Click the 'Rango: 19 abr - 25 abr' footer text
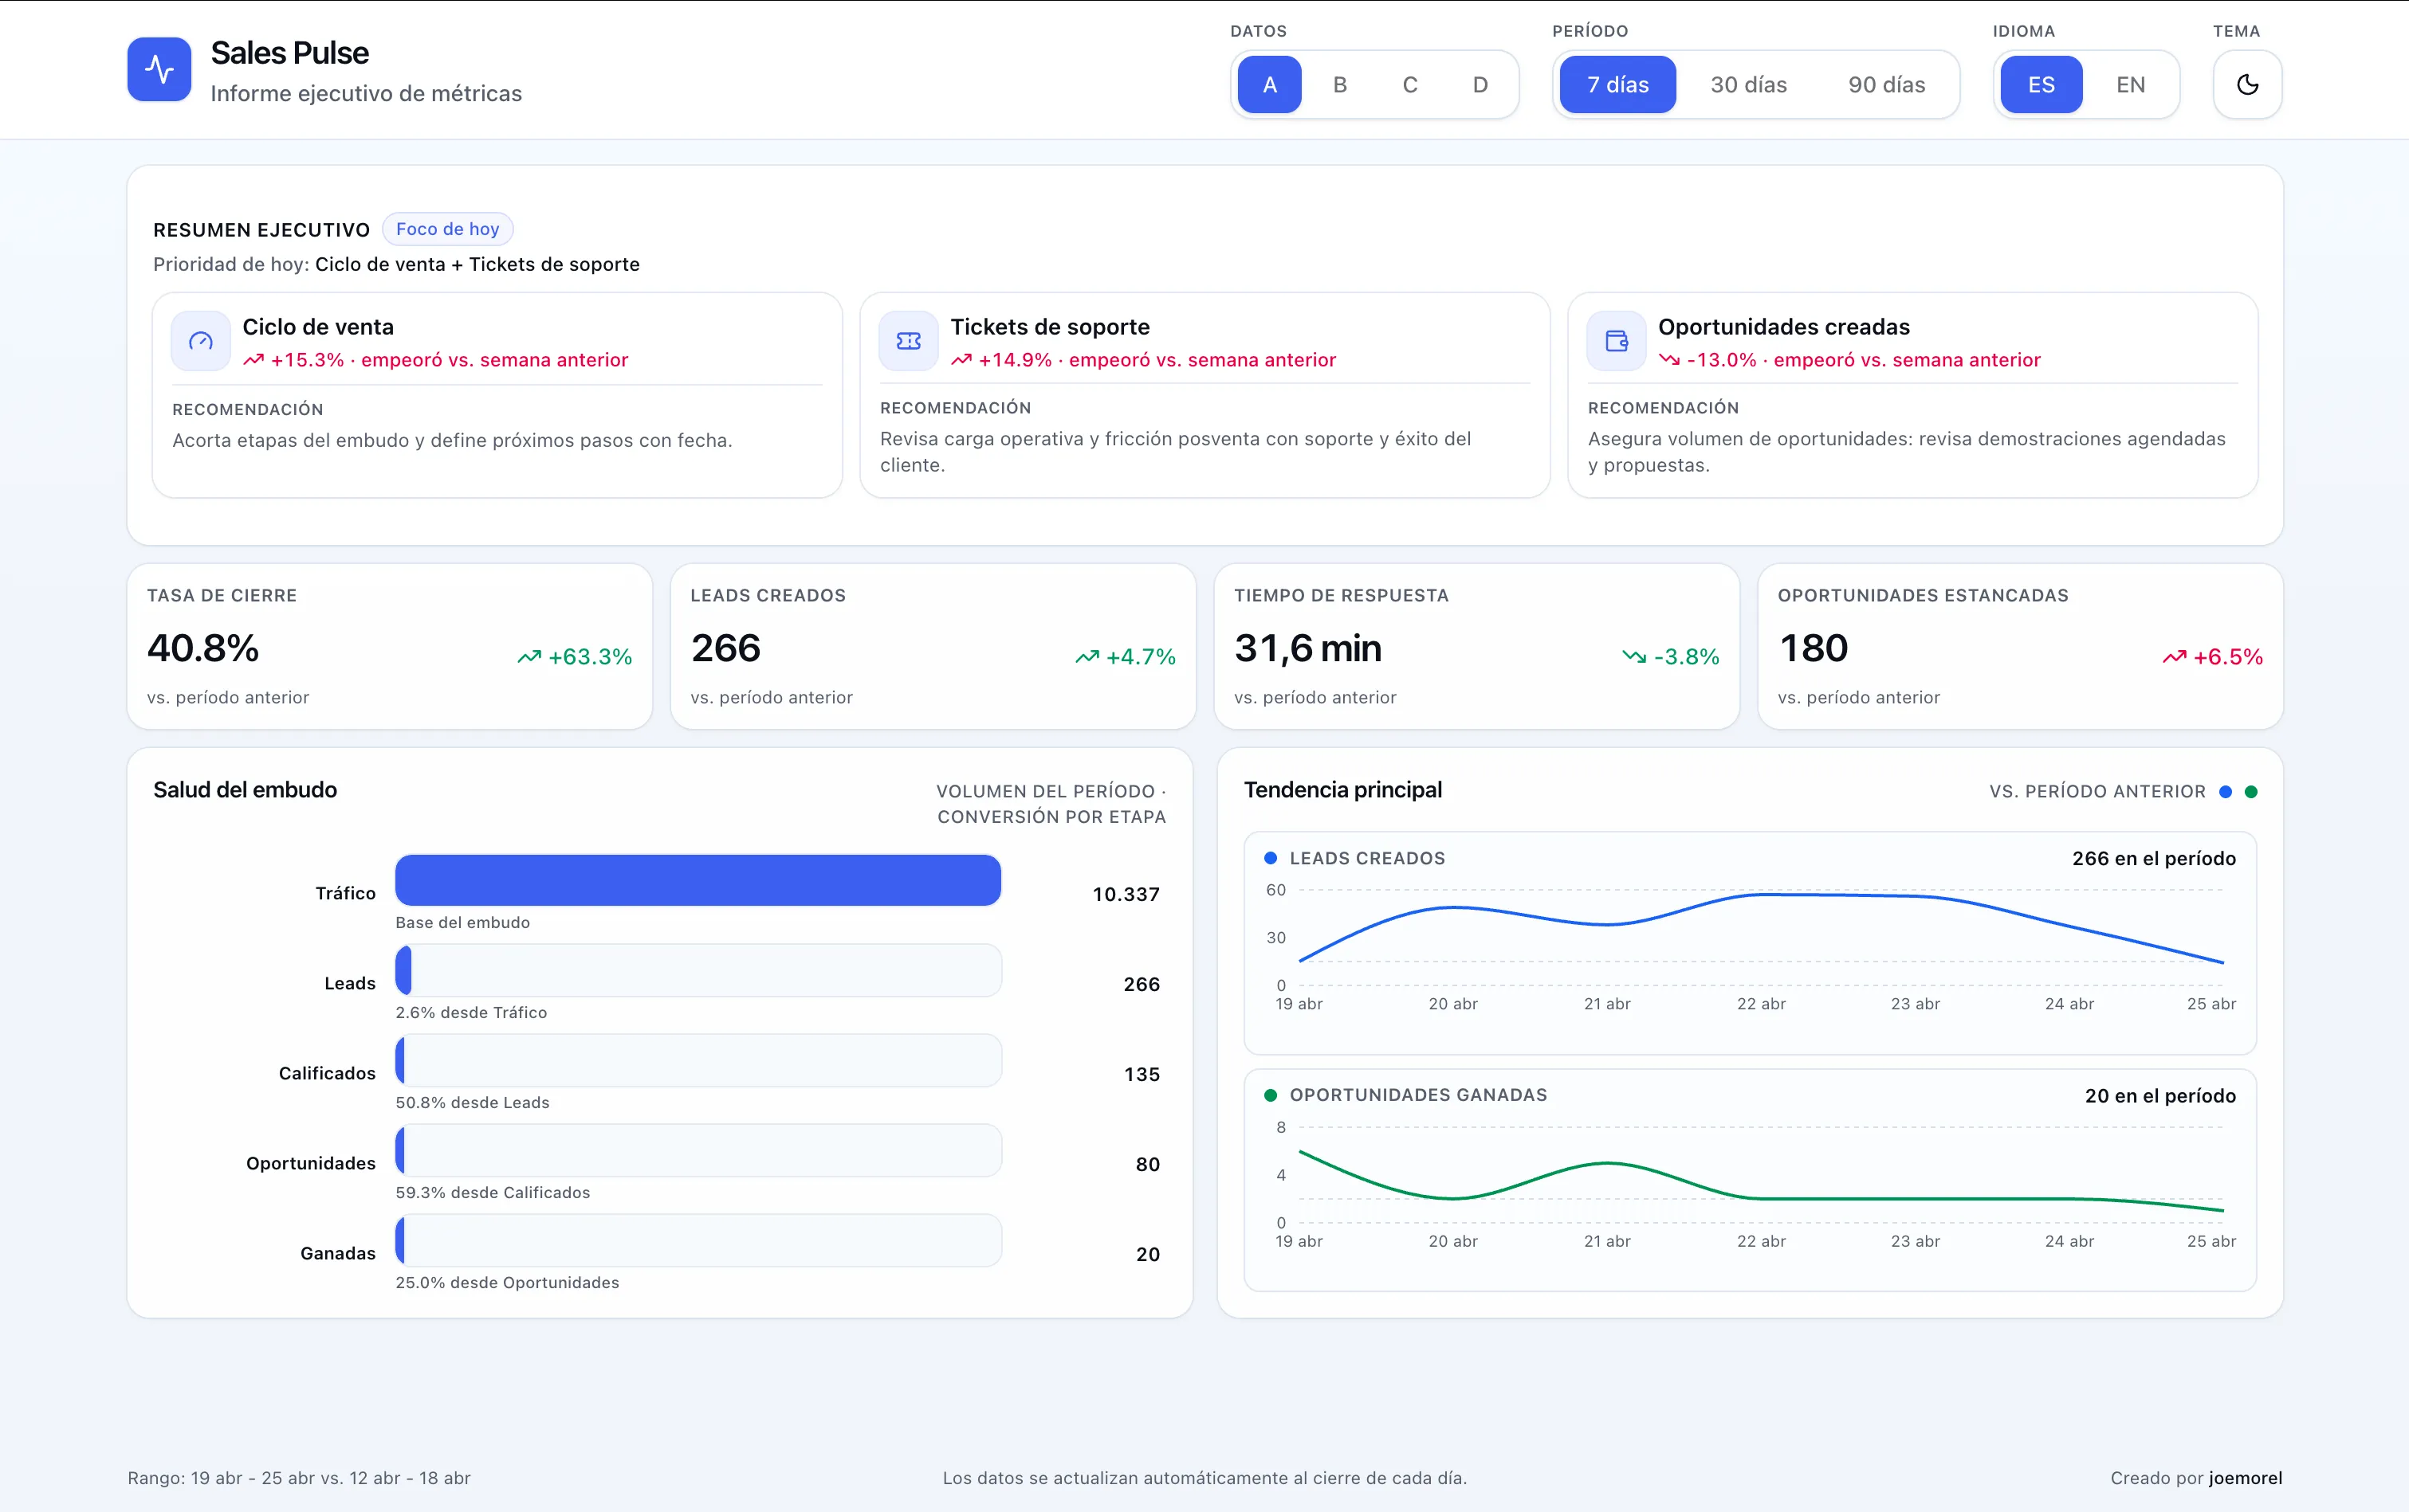 [298, 1478]
